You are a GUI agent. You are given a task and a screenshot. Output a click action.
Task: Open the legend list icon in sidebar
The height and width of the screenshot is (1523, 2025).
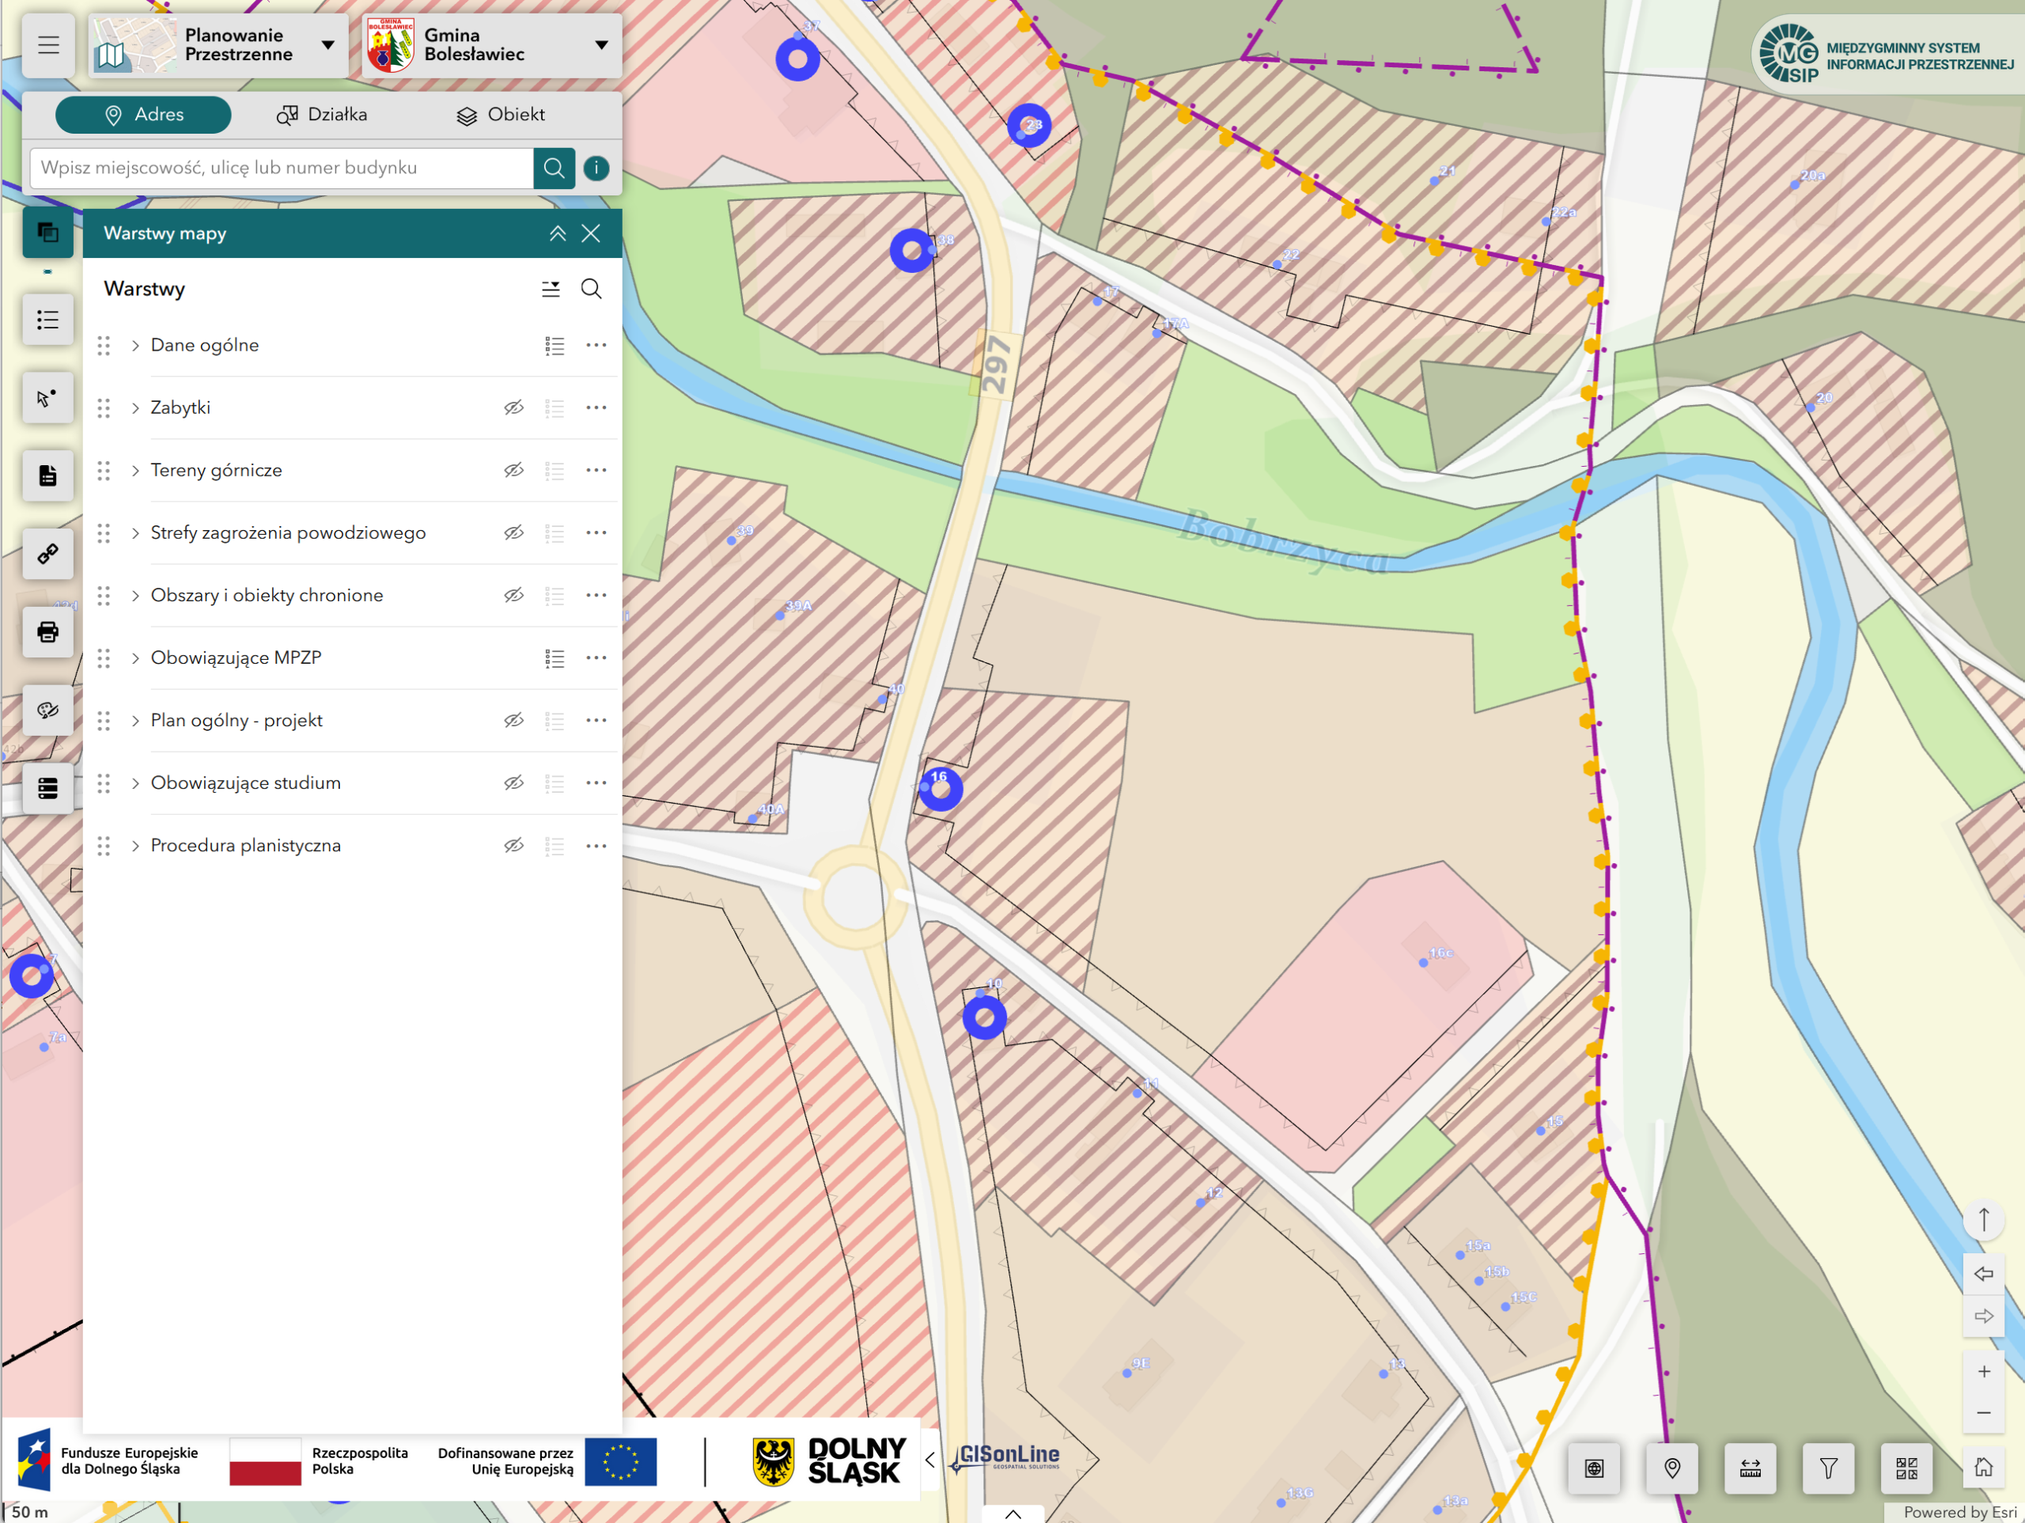[47, 320]
